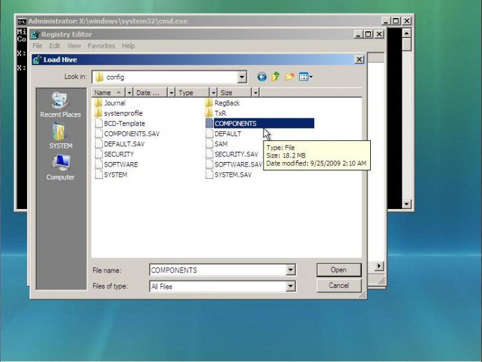Sort by the Type column header
This screenshot has width=482, height=362.
click(x=192, y=93)
